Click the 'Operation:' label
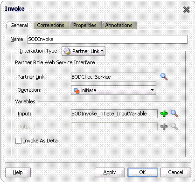Viewport: 195px width, 182px height. (29, 90)
